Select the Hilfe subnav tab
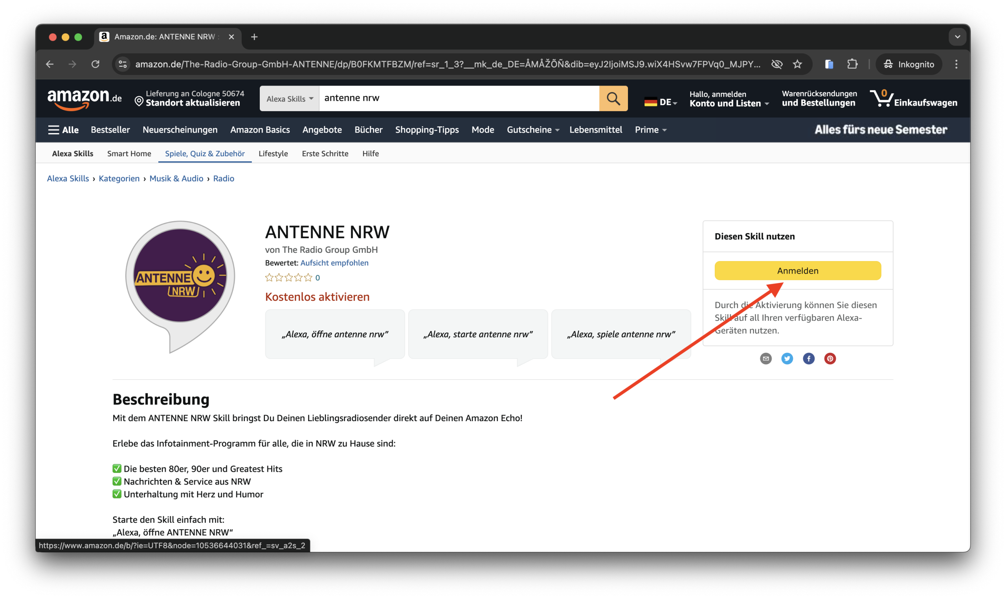 pos(371,154)
